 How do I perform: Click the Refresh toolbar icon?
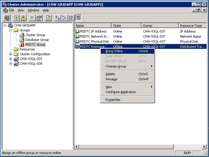pyautogui.click(x=48, y=18)
